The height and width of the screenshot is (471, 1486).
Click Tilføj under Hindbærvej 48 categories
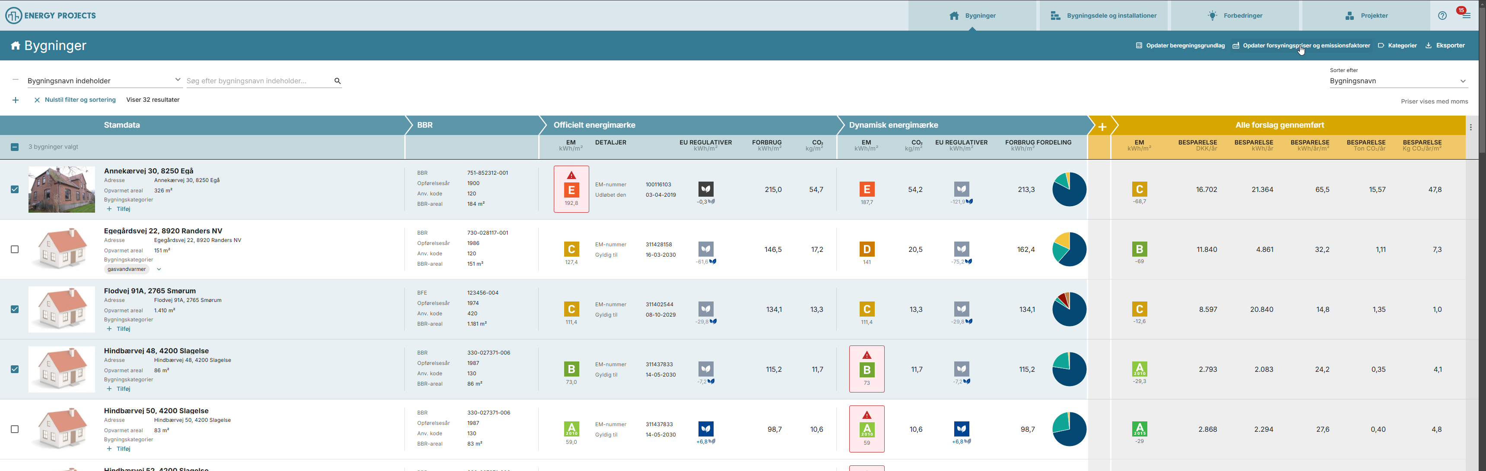point(119,389)
